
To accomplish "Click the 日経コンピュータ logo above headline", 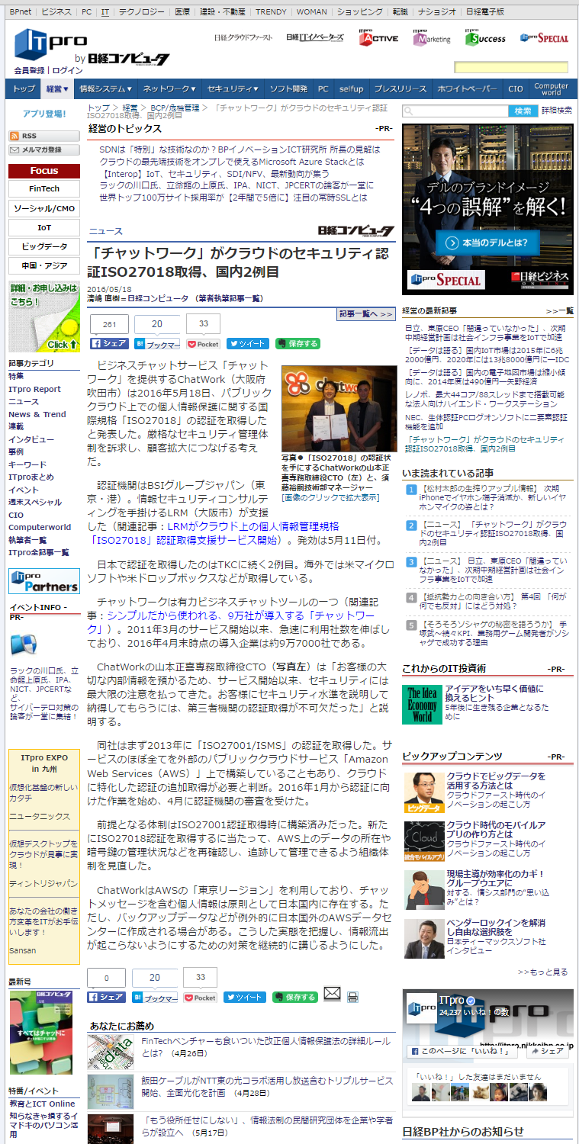I will click(x=356, y=231).
